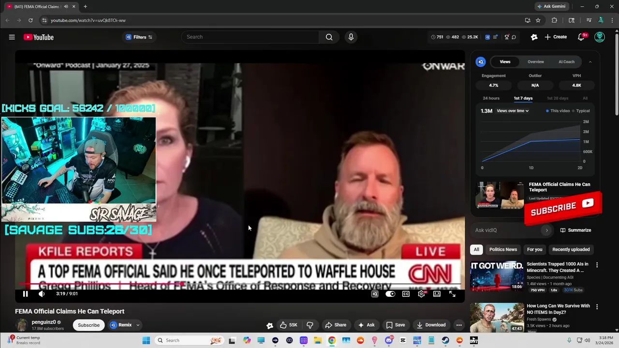Open Chrome media controls icon

point(589,20)
